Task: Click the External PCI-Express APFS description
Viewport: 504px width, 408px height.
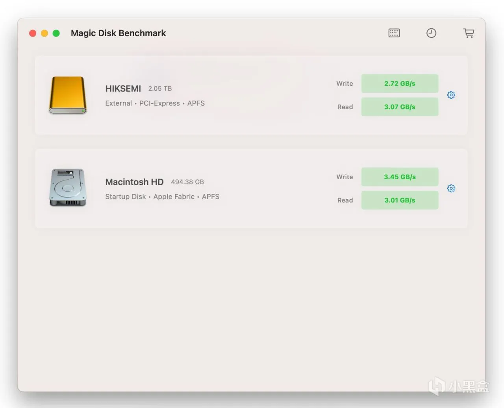Action: point(155,103)
